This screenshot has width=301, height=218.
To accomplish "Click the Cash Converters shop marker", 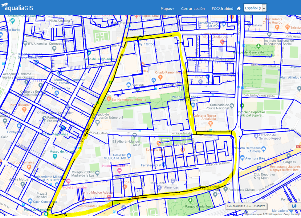I will point(30,201).
